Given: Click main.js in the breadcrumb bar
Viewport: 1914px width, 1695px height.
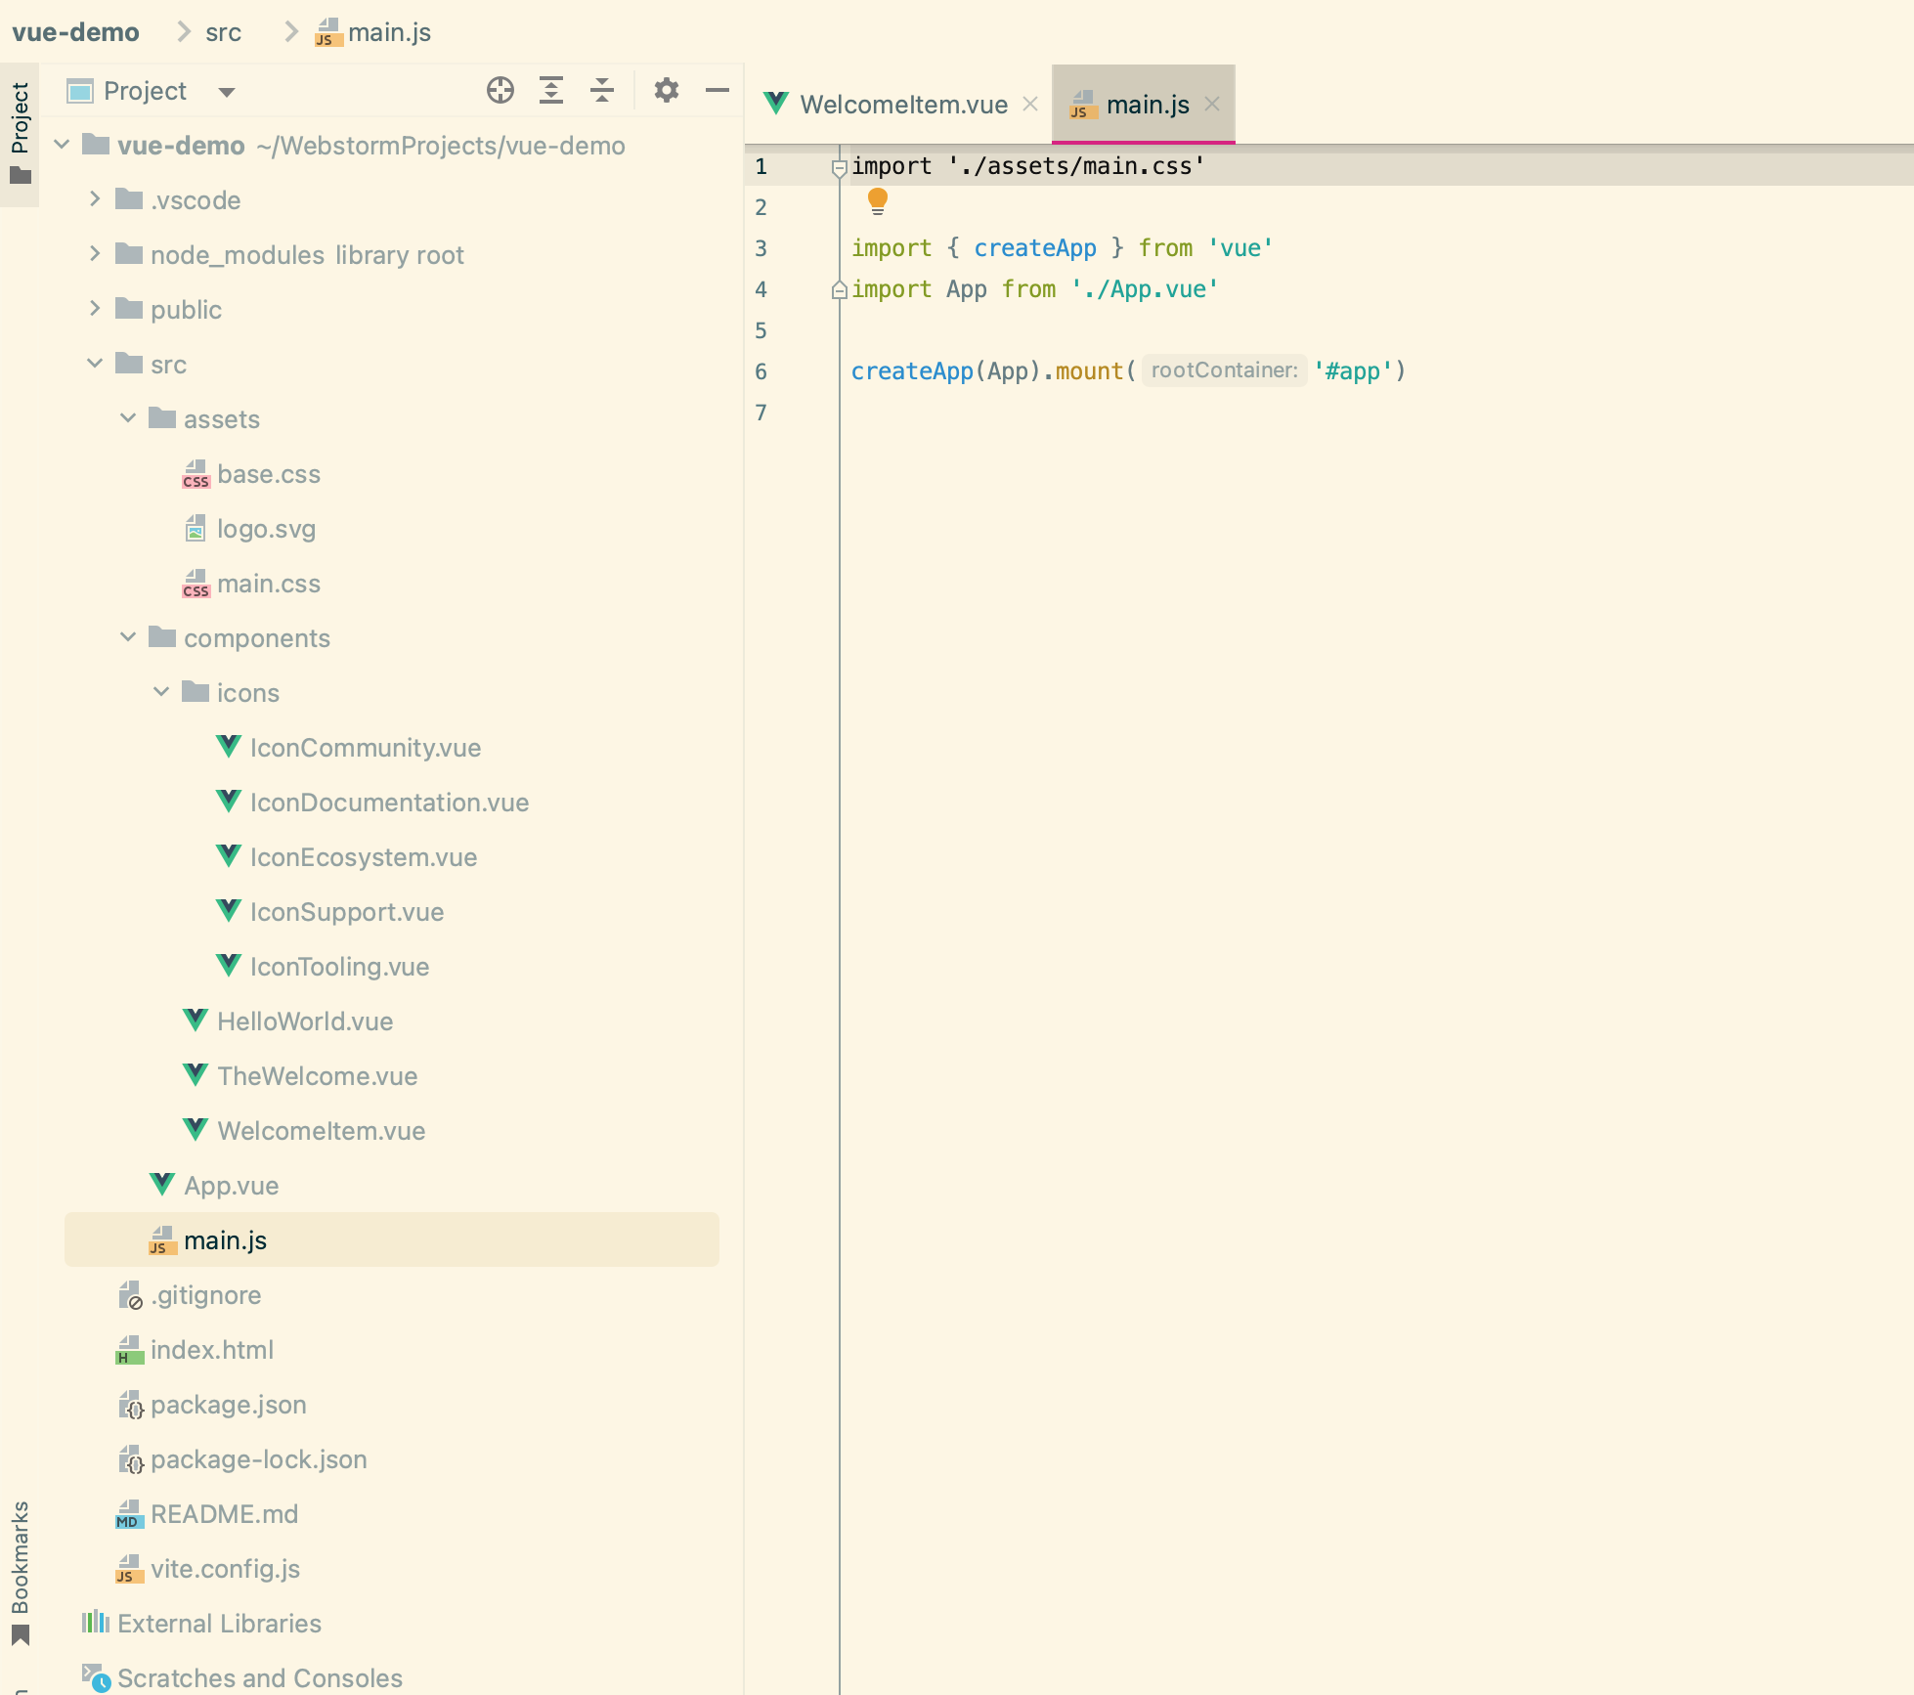Looking at the screenshot, I should [372, 32].
